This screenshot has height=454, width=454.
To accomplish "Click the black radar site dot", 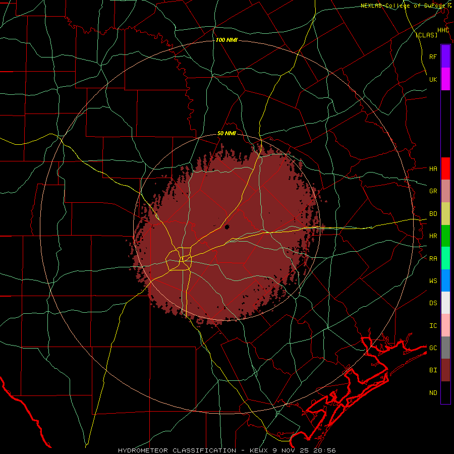I will pyautogui.click(x=227, y=227).
